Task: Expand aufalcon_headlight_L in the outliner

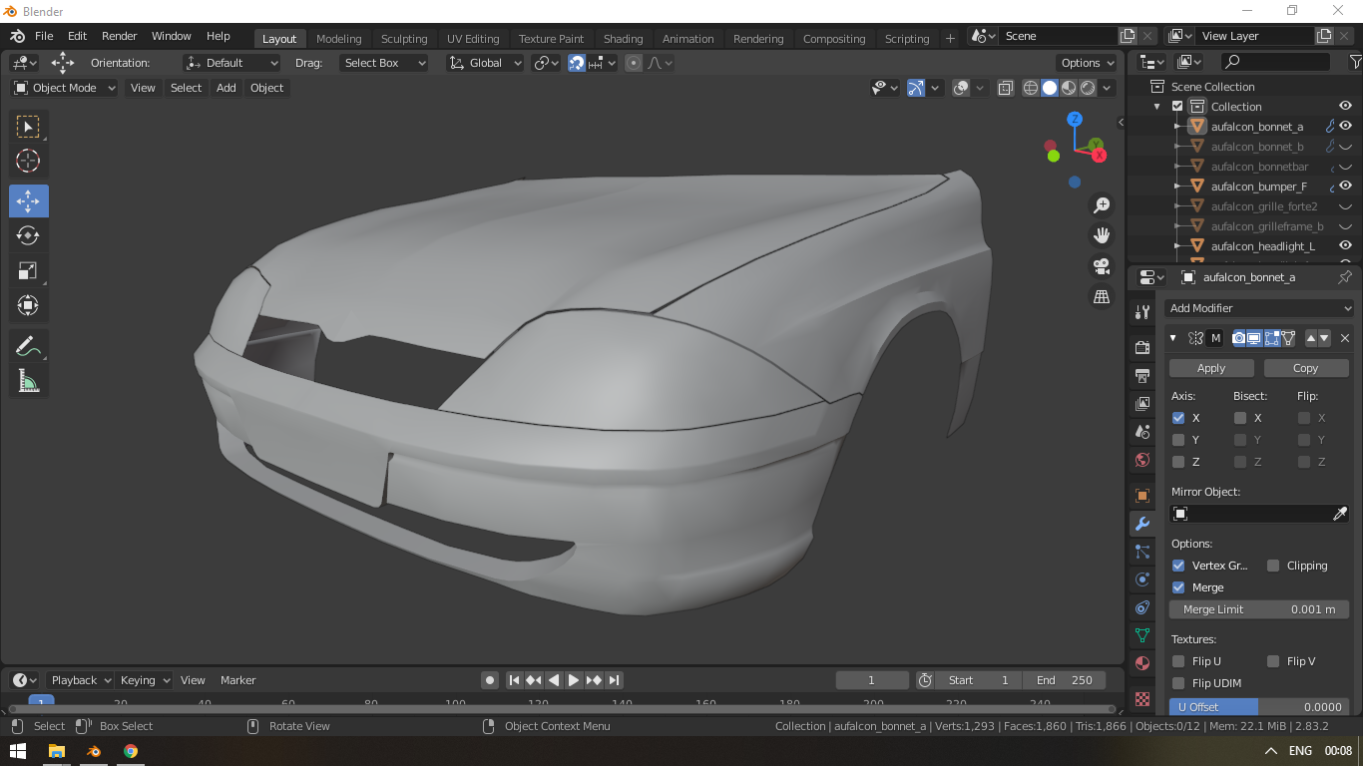Action: pos(1177,246)
